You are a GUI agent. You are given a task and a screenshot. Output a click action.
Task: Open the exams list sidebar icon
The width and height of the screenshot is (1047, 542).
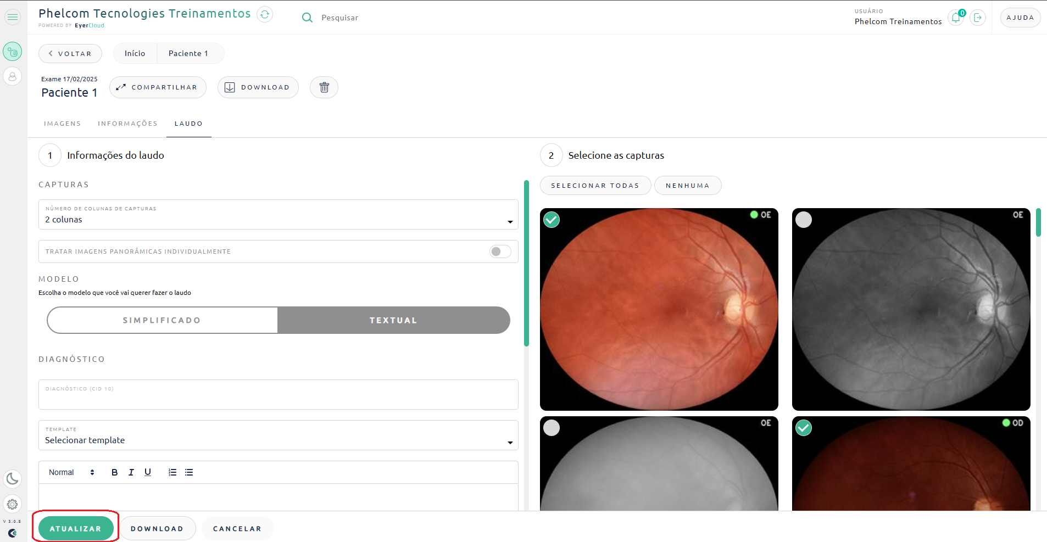[x=13, y=52]
